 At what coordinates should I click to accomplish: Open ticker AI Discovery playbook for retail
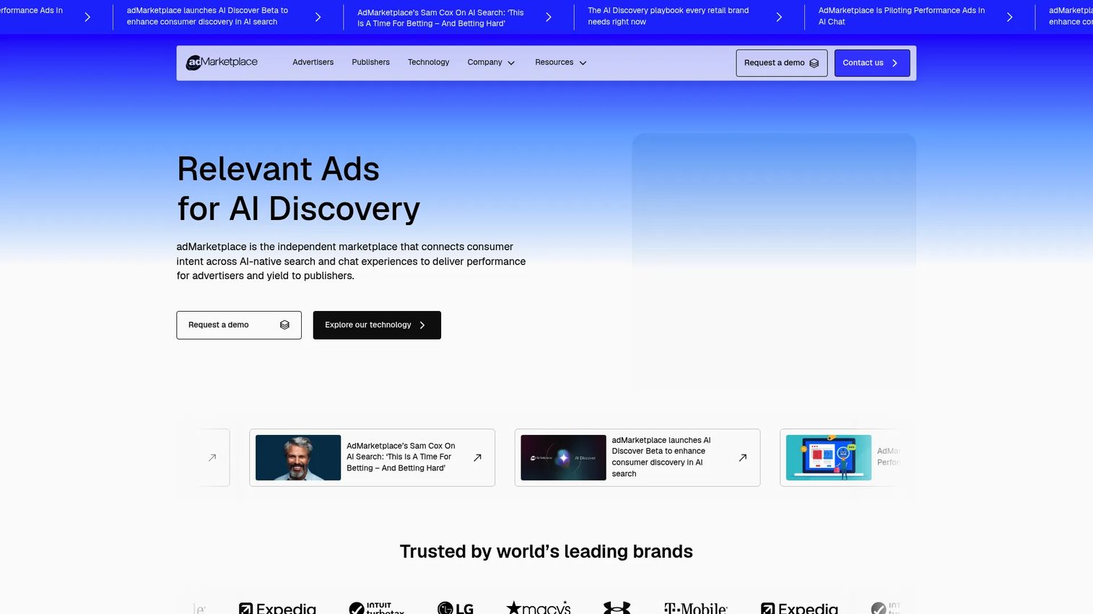(x=668, y=16)
